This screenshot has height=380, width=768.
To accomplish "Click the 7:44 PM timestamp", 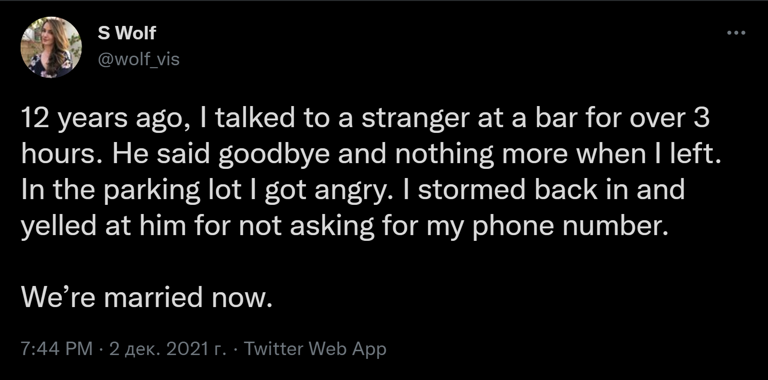I will tap(57, 348).
